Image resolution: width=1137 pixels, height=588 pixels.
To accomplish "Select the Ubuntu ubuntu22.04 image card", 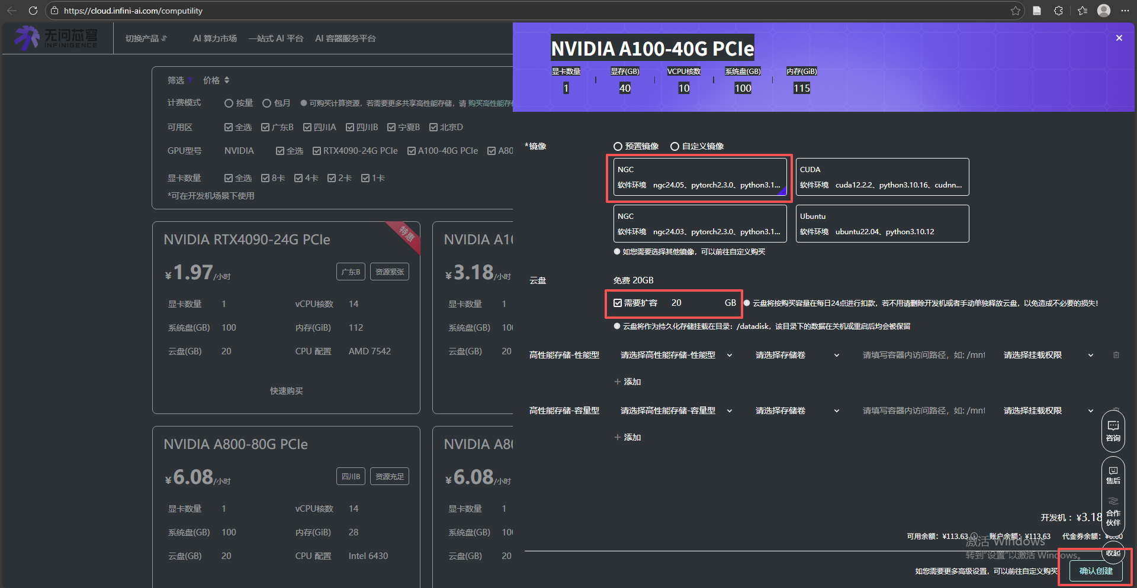I will [882, 224].
